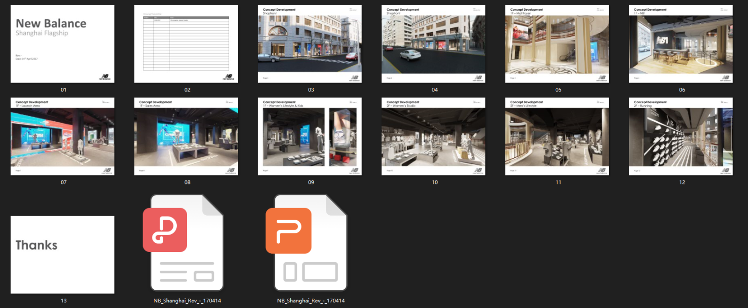
Task: Click the filename text under the orange presentation icon
Action: coord(311,301)
